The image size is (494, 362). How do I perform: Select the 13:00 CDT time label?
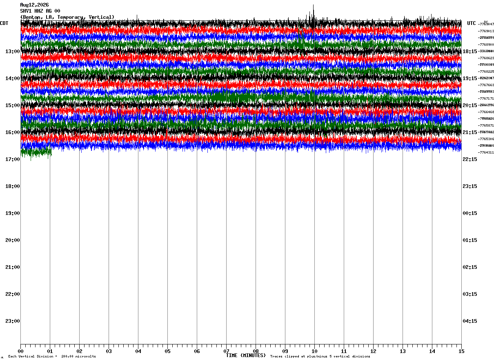point(13,51)
